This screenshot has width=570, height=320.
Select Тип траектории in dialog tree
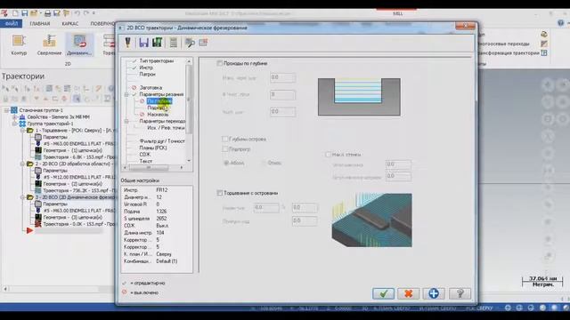tap(157, 61)
